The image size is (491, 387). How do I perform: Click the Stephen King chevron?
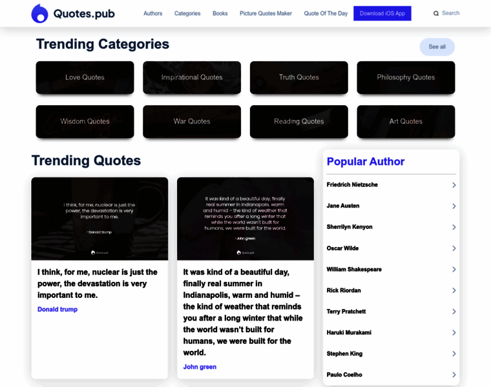coord(454,354)
